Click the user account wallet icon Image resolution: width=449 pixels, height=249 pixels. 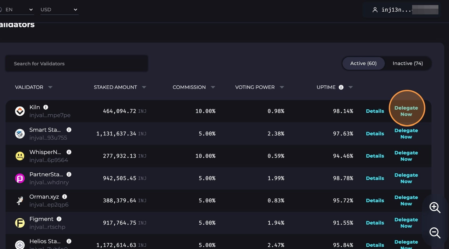click(x=375, y=10)
